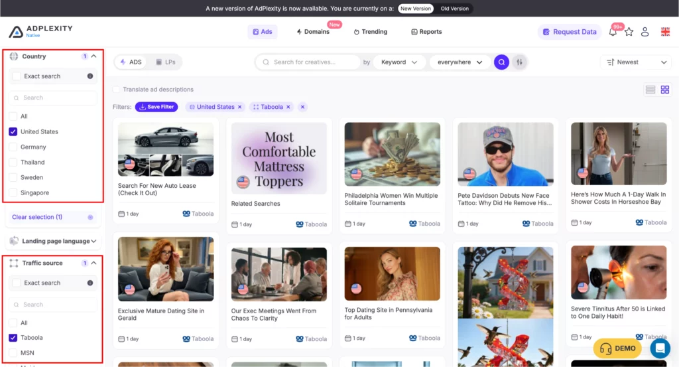The width and height of the screenshot is (679, 367).
Task: Open the hummingbird feeder ad thumbnail
Action: tap(505, 307)
